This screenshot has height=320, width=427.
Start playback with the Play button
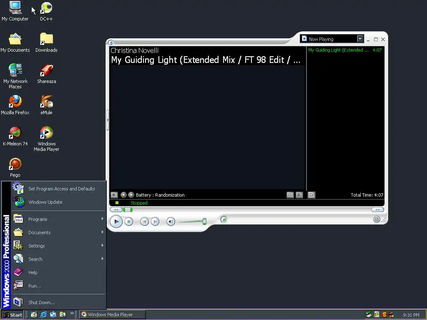pos(116,222)
